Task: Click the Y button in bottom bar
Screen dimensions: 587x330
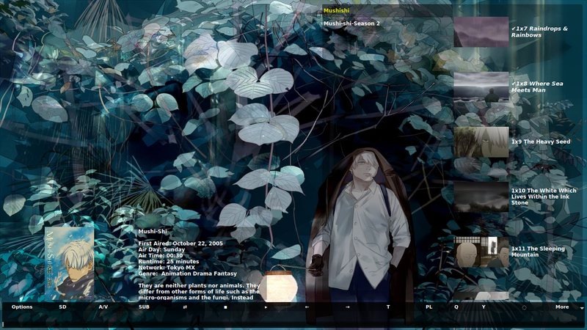Action: point(484,307)
